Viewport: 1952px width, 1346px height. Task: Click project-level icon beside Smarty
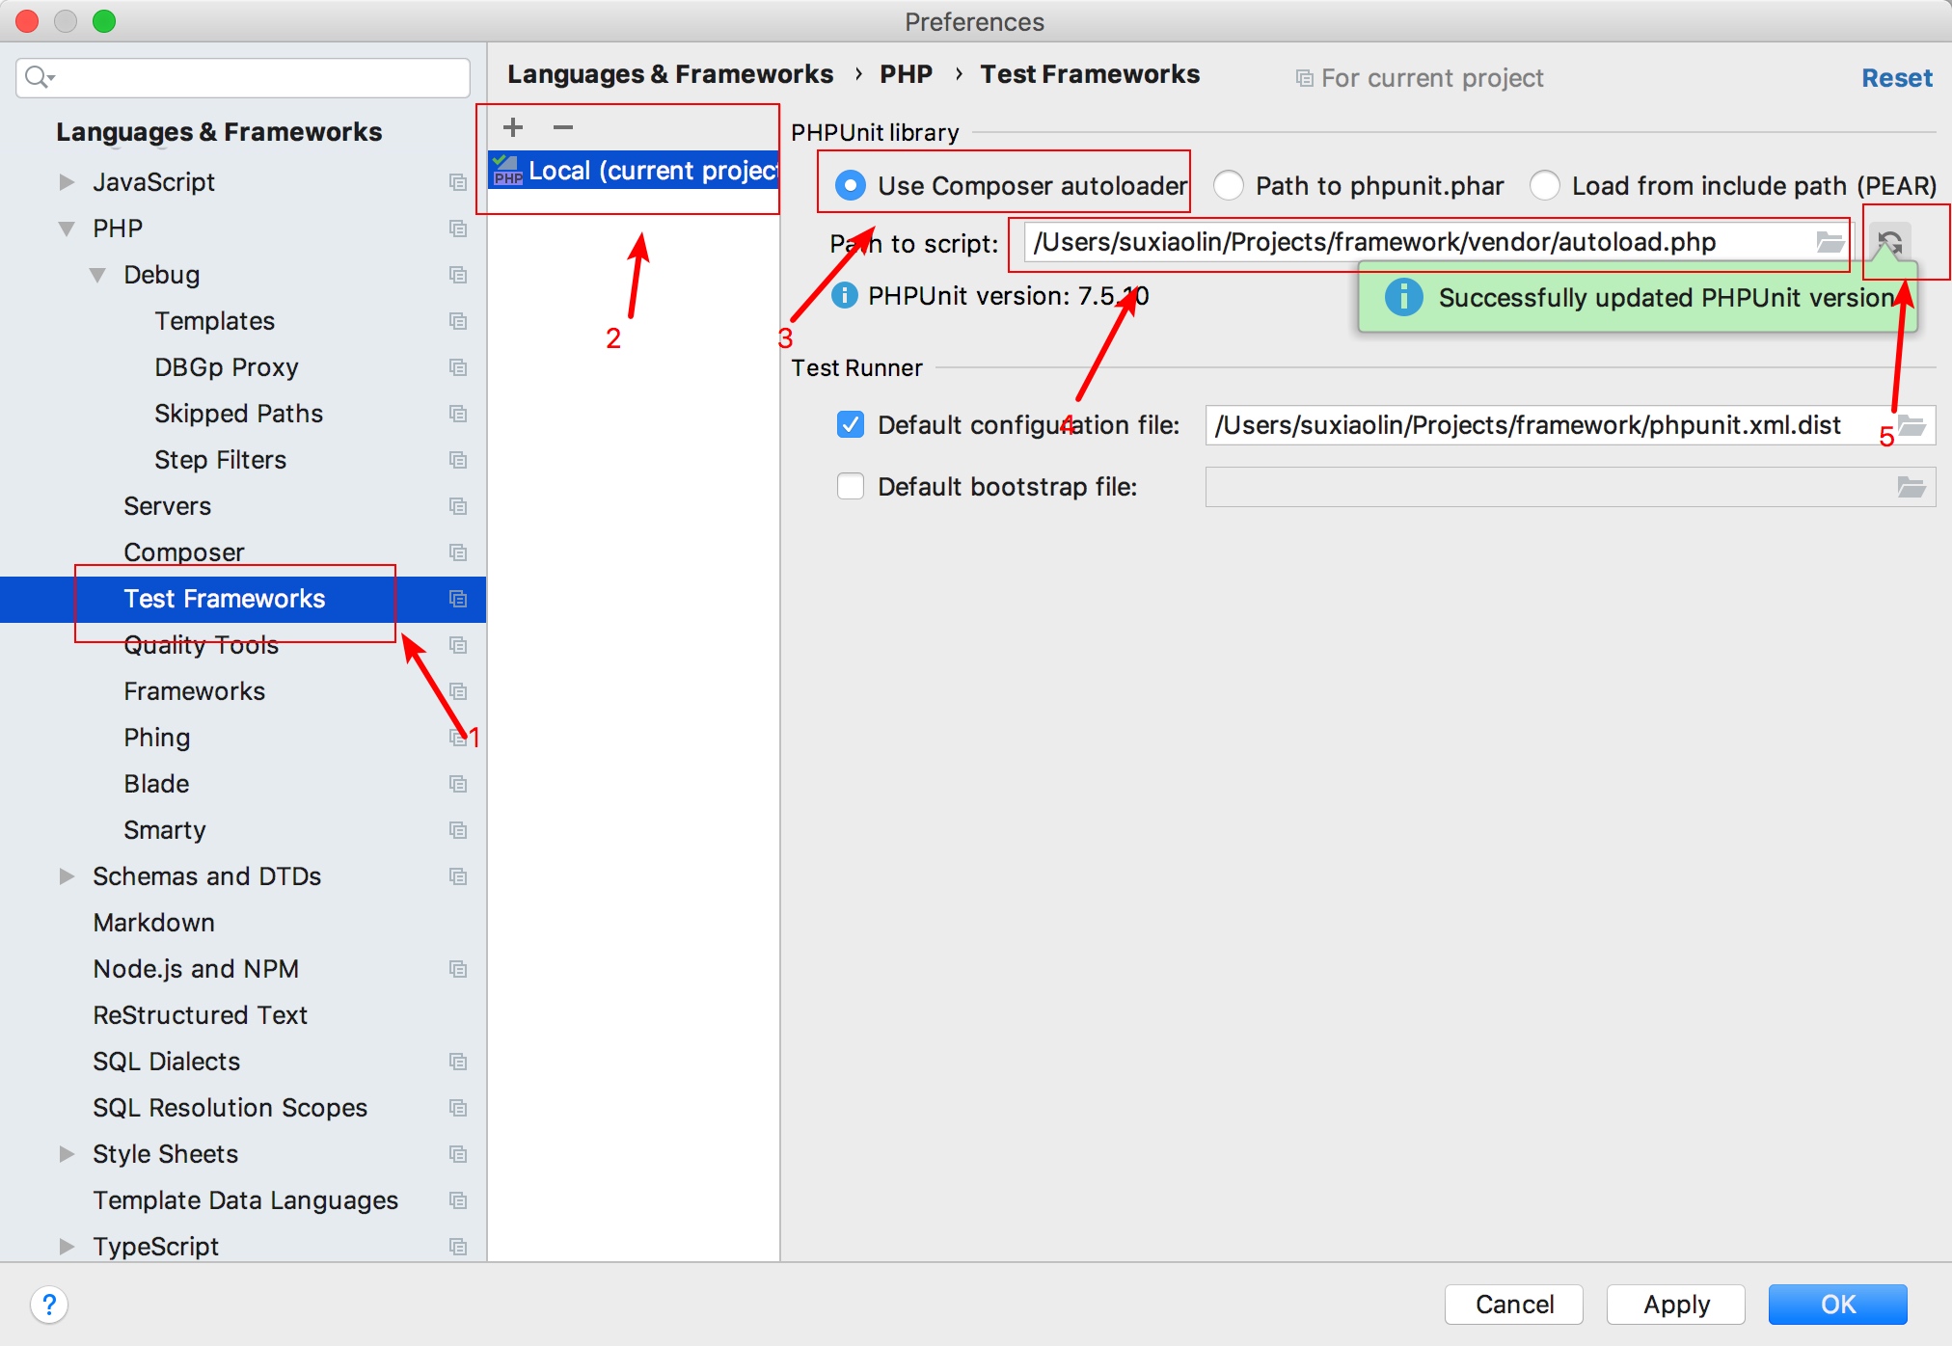pos(458,830)
